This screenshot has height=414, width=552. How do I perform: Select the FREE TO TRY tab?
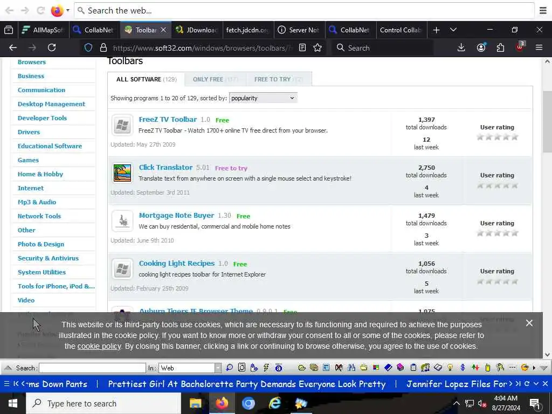coord(279,79)
